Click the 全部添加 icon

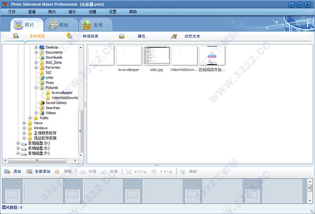[x=29, y=172]
